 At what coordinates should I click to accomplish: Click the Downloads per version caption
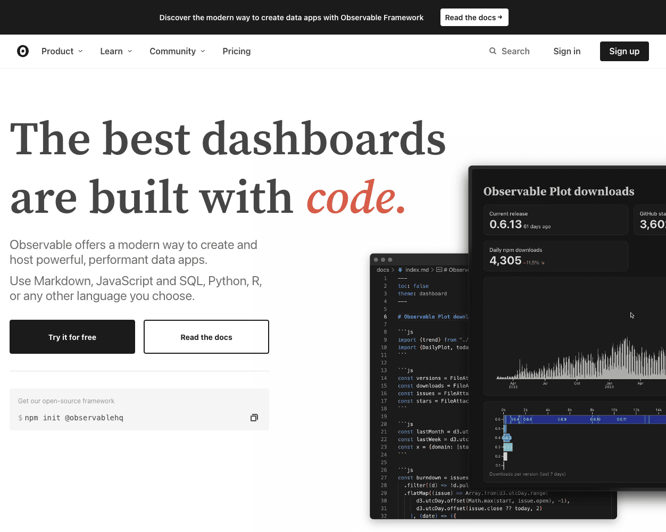coord(527,474)
